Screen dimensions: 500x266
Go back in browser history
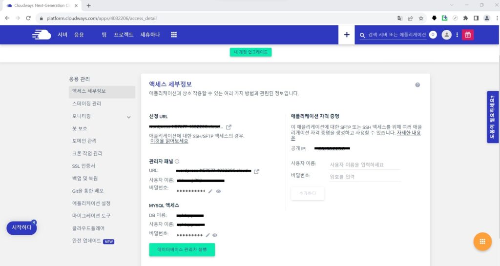click(x=7, y=18)
